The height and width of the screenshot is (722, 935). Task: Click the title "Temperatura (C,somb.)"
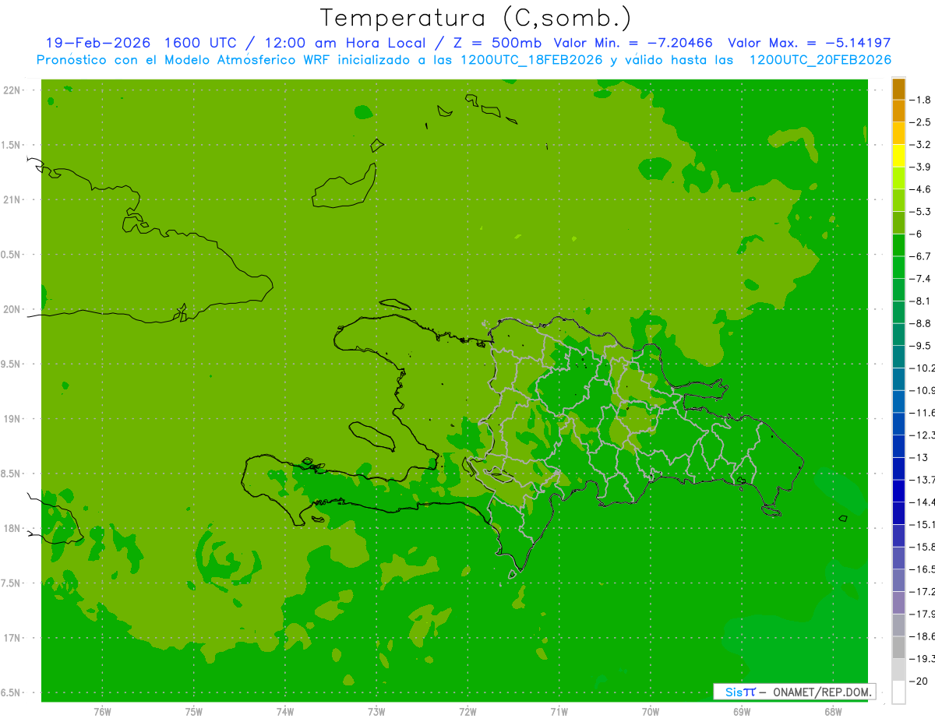(476, 18)
